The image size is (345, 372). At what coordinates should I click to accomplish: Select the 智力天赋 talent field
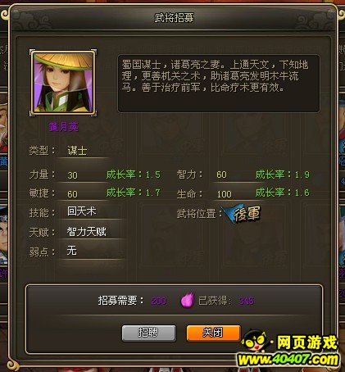pos(92,232)
